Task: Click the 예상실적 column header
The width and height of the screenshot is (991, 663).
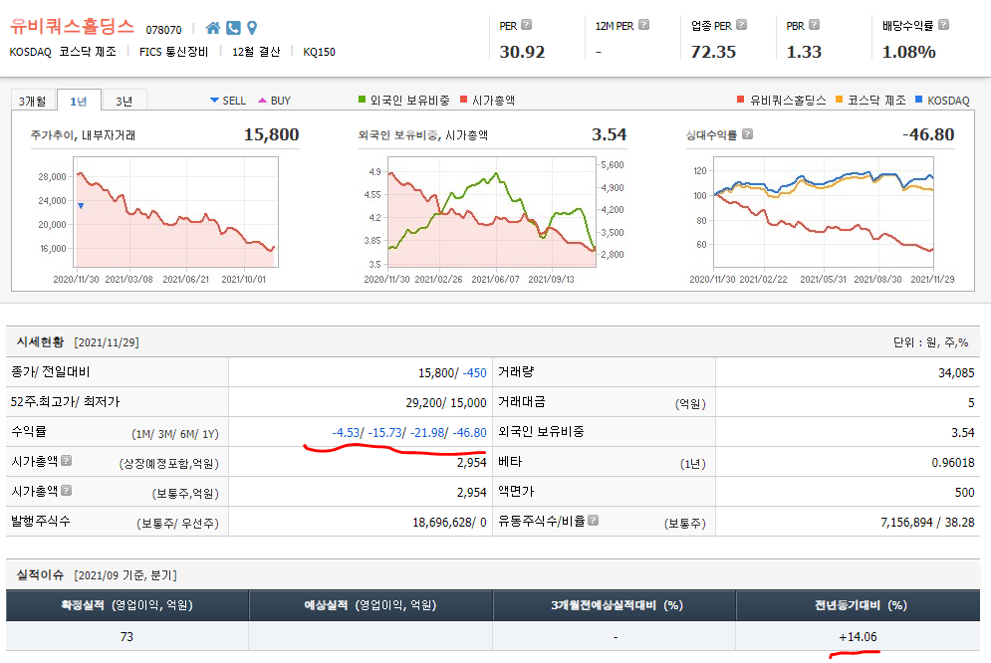Action: point(371,605)
